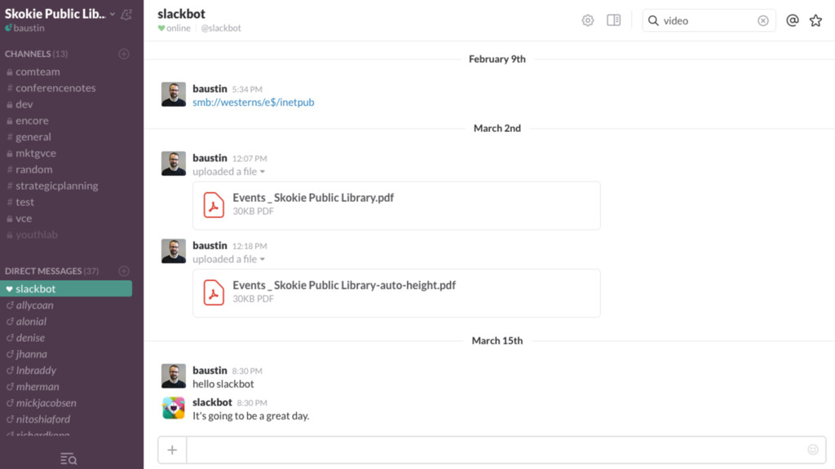The width and height of the screenshot is (835, 469).
Task: Click the slackbot sender name at 8:30 PM
Action: [212, 402]
